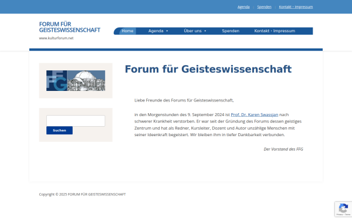Click the FORUM FÜR GEISTESWISSENSCHAFT site title
Screen dimensions: 352x220
(x=70, y=27)
